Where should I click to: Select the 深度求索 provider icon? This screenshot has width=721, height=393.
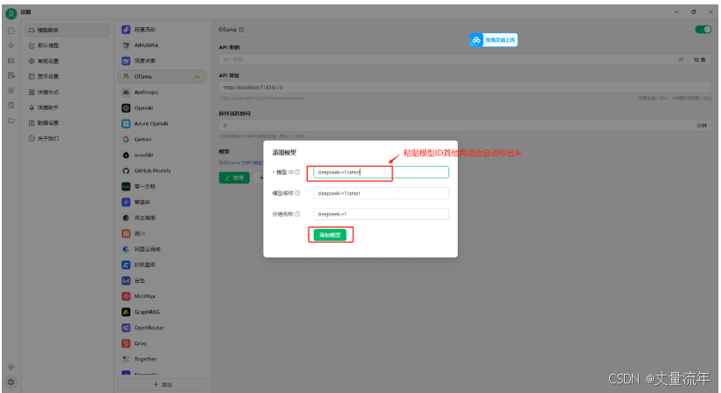(126, 60)
